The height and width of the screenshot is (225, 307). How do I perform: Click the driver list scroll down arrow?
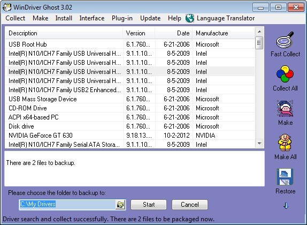259,144
